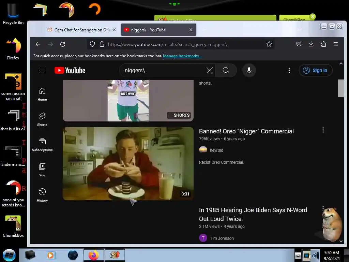
Task: Switch to the Cam Chat for Strangers tab
Action: click(x=81, y=30)
